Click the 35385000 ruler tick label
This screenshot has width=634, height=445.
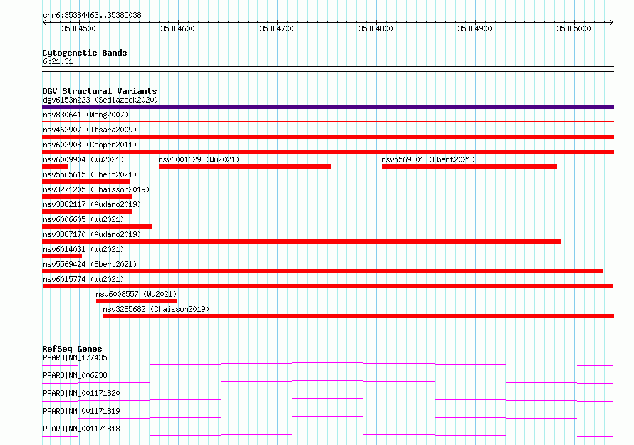pos(573,28)
